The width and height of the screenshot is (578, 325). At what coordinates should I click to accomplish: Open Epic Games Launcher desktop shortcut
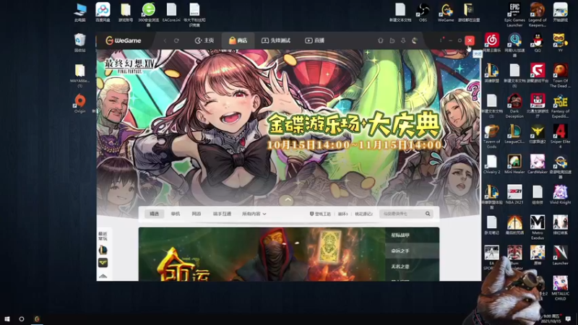pyautogui.click(x=514, y=14)
